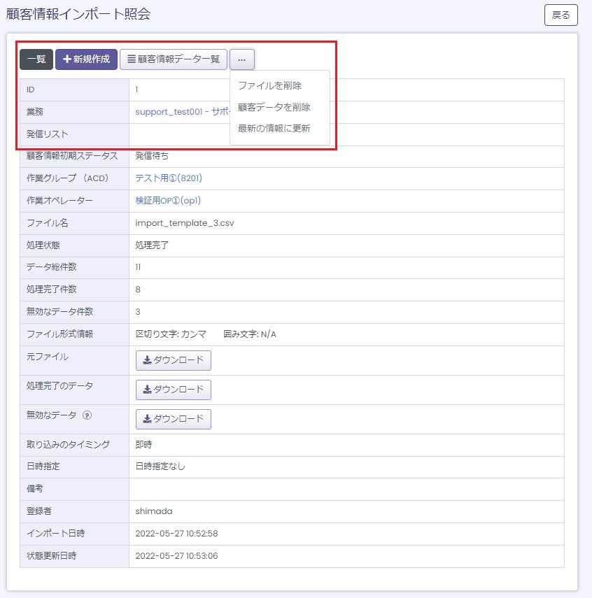Download the 無効なデータ file
The image size is (592, 598).
174,419
